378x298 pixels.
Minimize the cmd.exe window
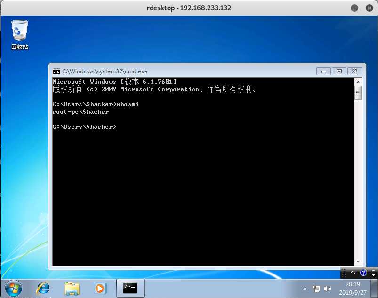coord(323,71)
